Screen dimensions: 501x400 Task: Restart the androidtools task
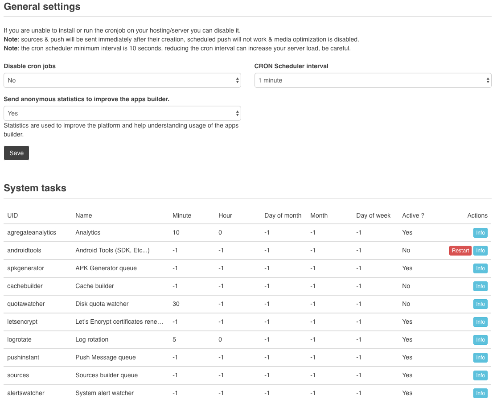[x=460, y=251]
